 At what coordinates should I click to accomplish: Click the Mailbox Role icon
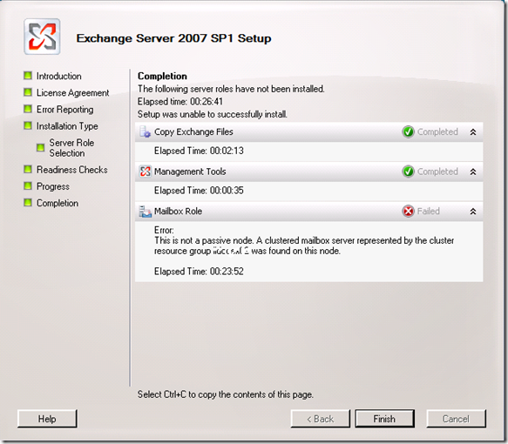(x=145, y=212)
